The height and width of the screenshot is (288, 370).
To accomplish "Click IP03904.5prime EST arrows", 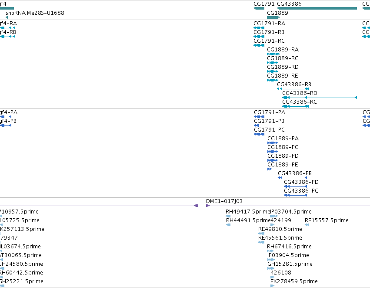I will pyautogui.click(x=271, y=260).
